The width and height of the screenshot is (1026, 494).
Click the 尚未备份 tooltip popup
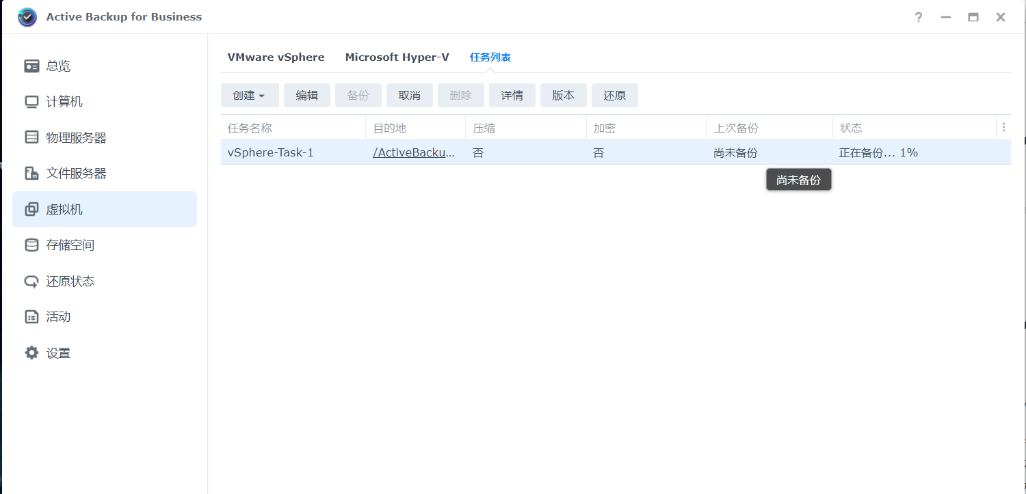799,180
